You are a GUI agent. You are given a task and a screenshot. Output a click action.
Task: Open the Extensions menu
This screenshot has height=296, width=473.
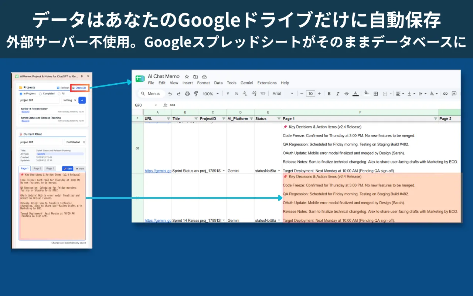(267, 83)
